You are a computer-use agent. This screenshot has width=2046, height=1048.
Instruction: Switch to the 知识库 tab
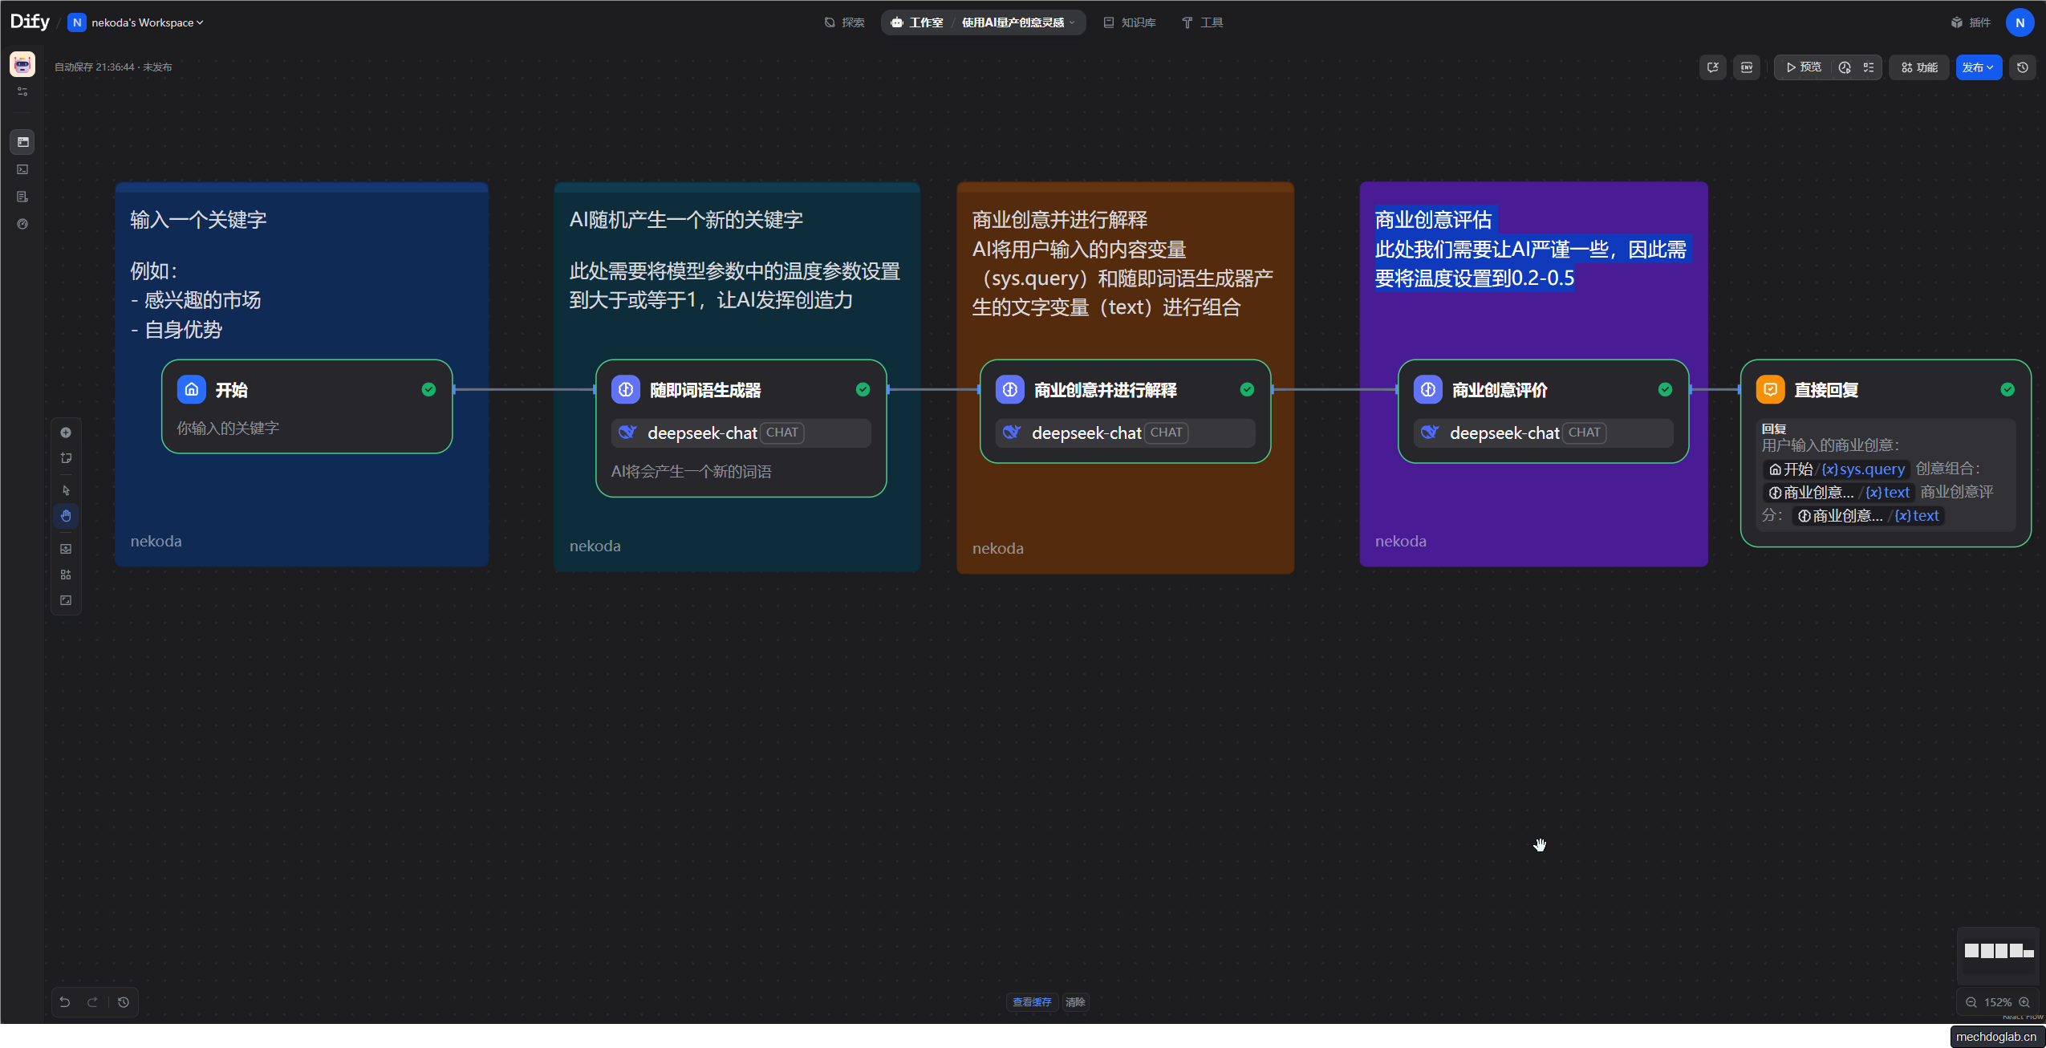[x=1130, y=22]
